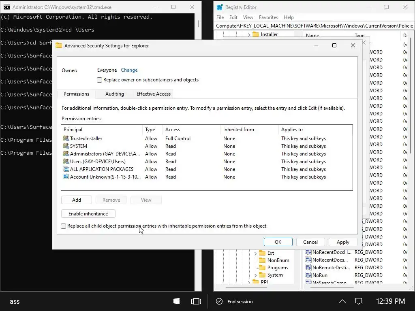Click the Ext folder icon
415x311 pixels.
[x=262, y=253]
